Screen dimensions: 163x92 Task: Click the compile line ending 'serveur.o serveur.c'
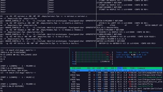click(x=44, y=16)
